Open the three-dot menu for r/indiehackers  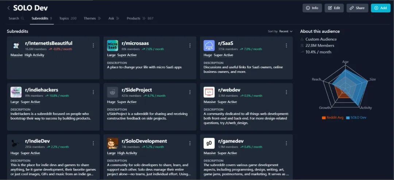tap(93, 92)
